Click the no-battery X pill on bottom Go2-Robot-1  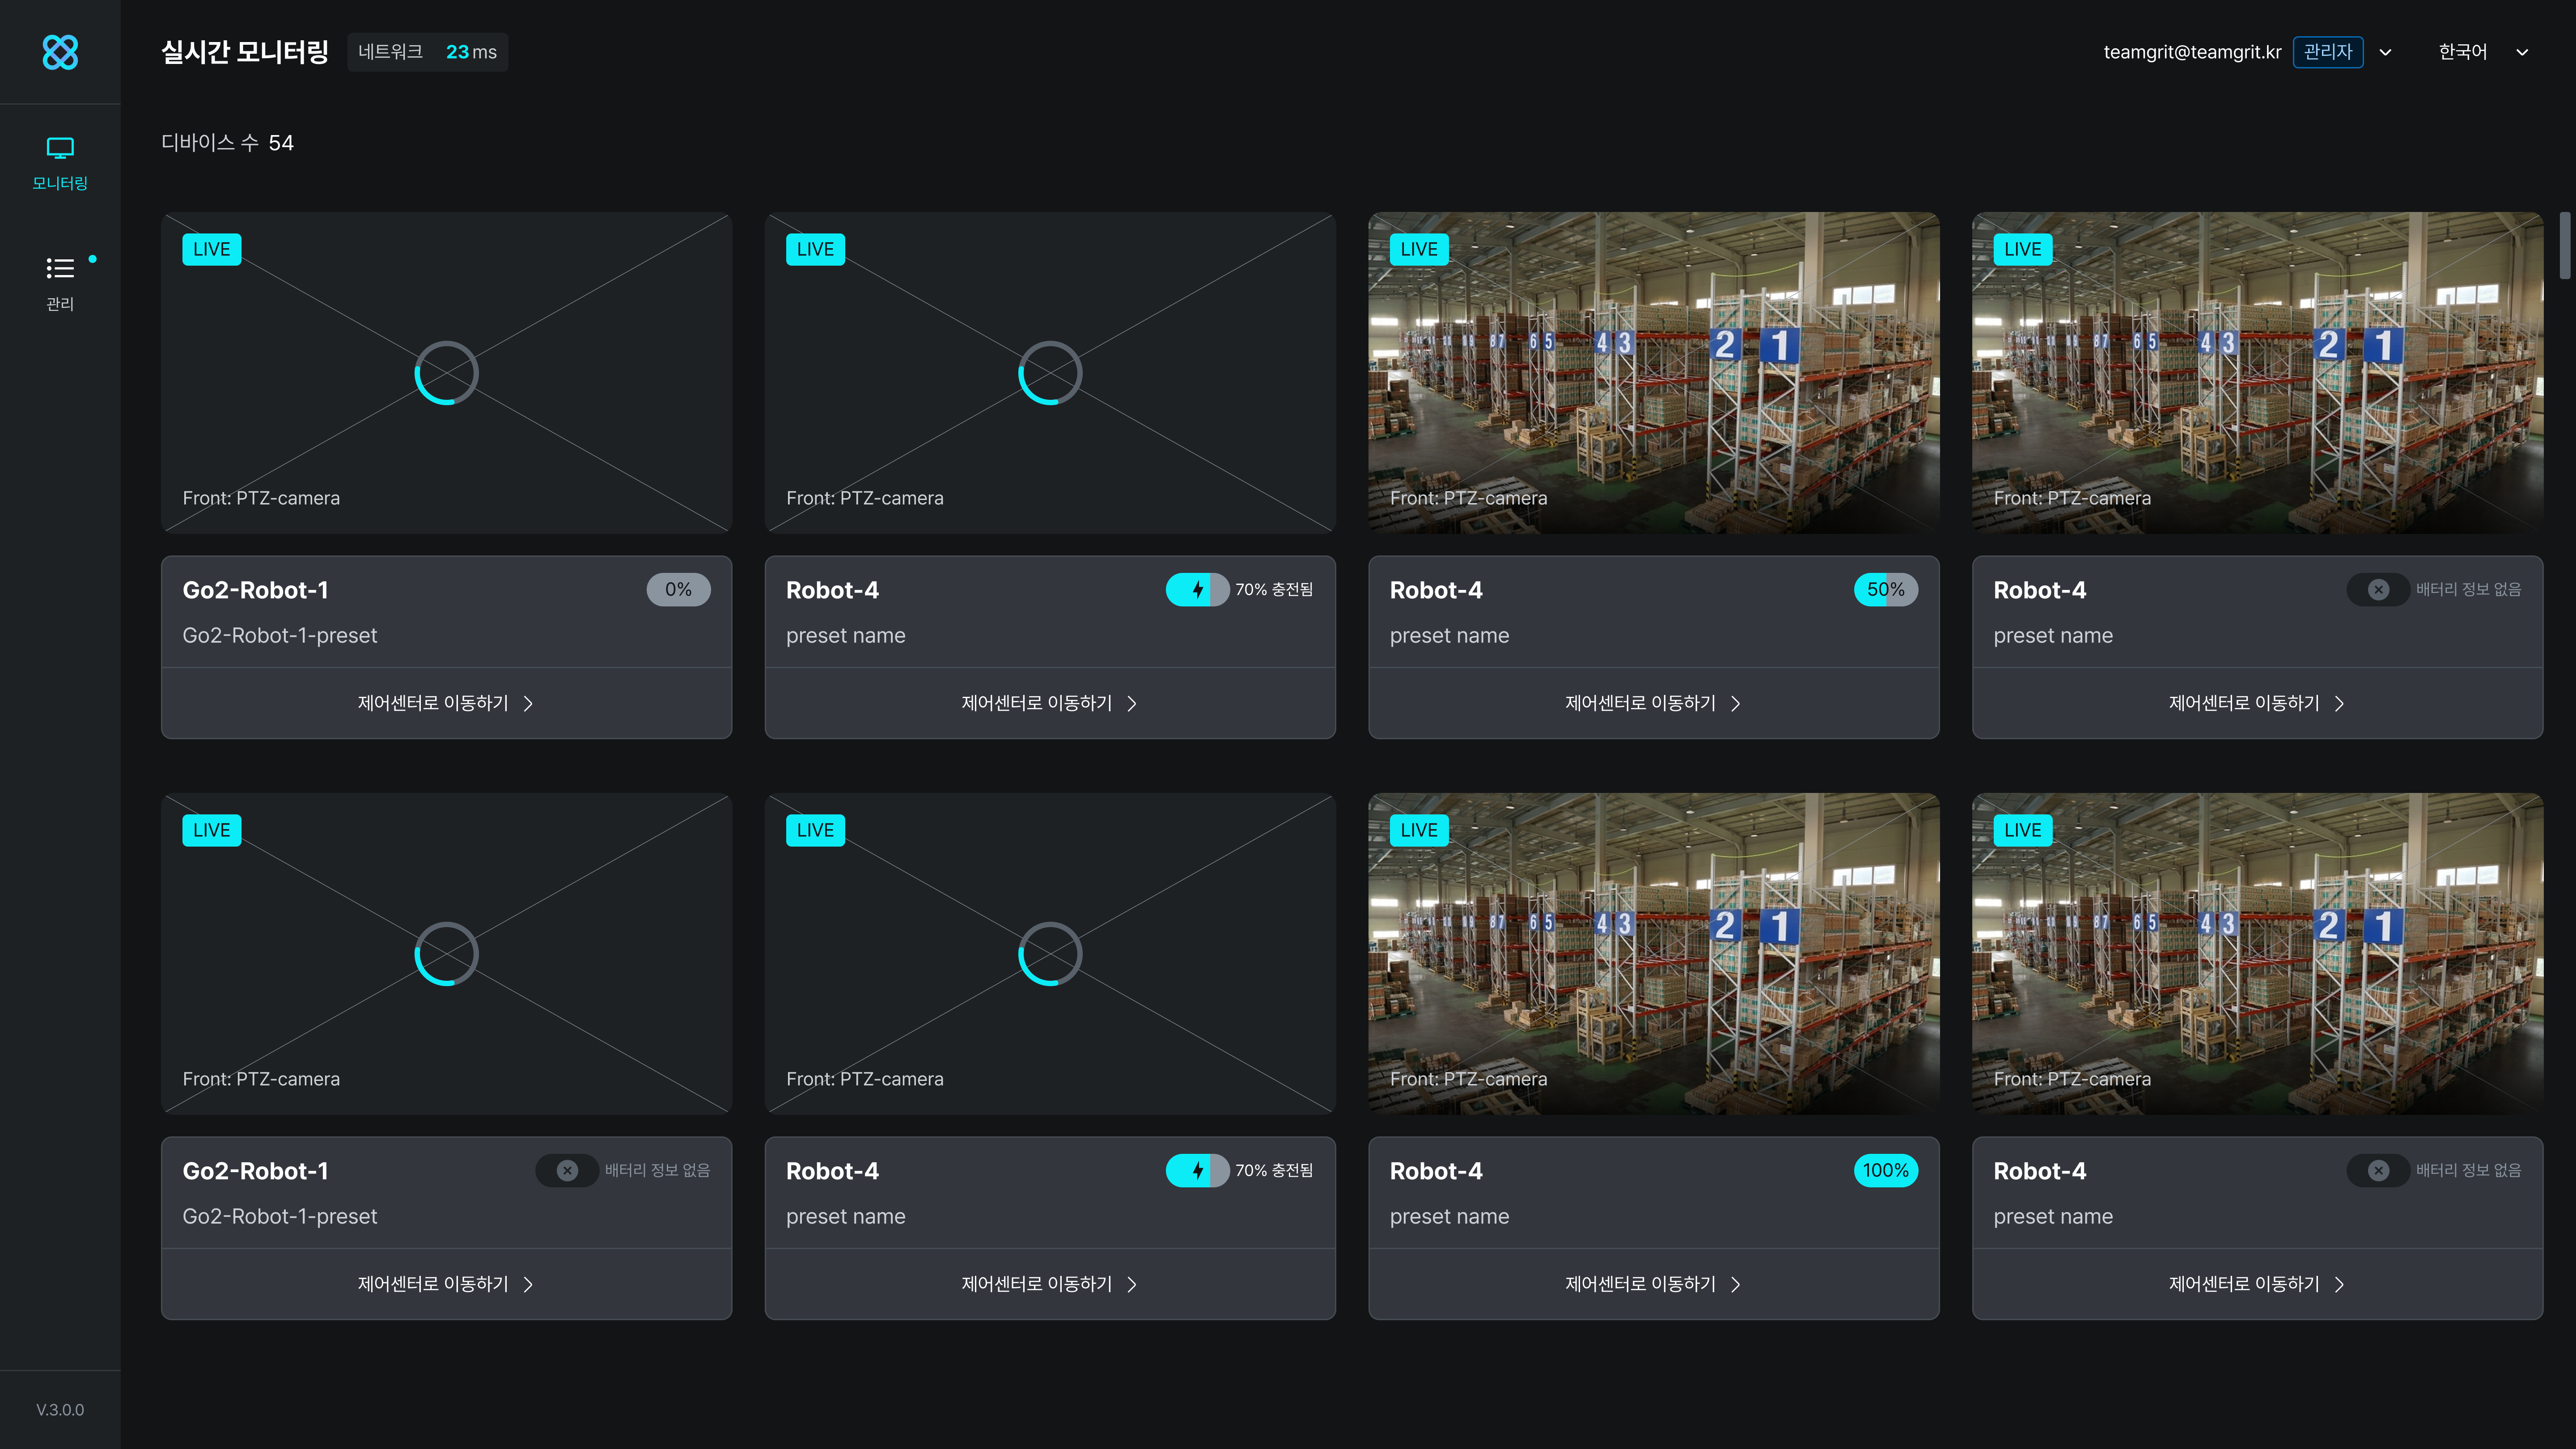[x=567, y=1170]
